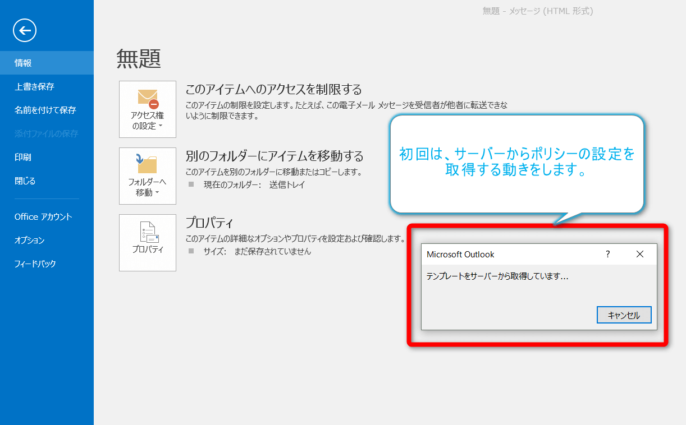The height and width of the screenshot is (425, 686).
Task: Click the プロパティ document icon
Action: pyautogui.click(x=148, y=232)
